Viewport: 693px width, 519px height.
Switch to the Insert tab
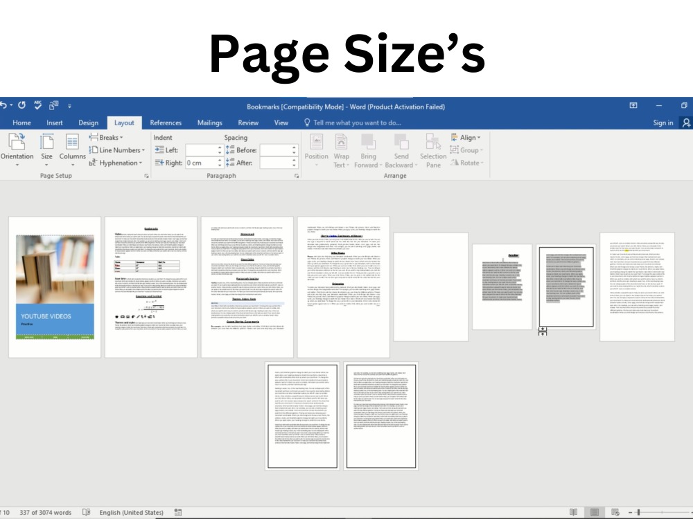click(x=54, y=122)
